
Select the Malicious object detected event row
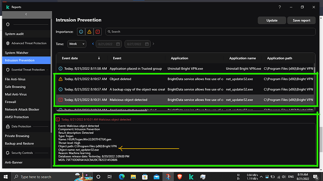click(185, 100)
